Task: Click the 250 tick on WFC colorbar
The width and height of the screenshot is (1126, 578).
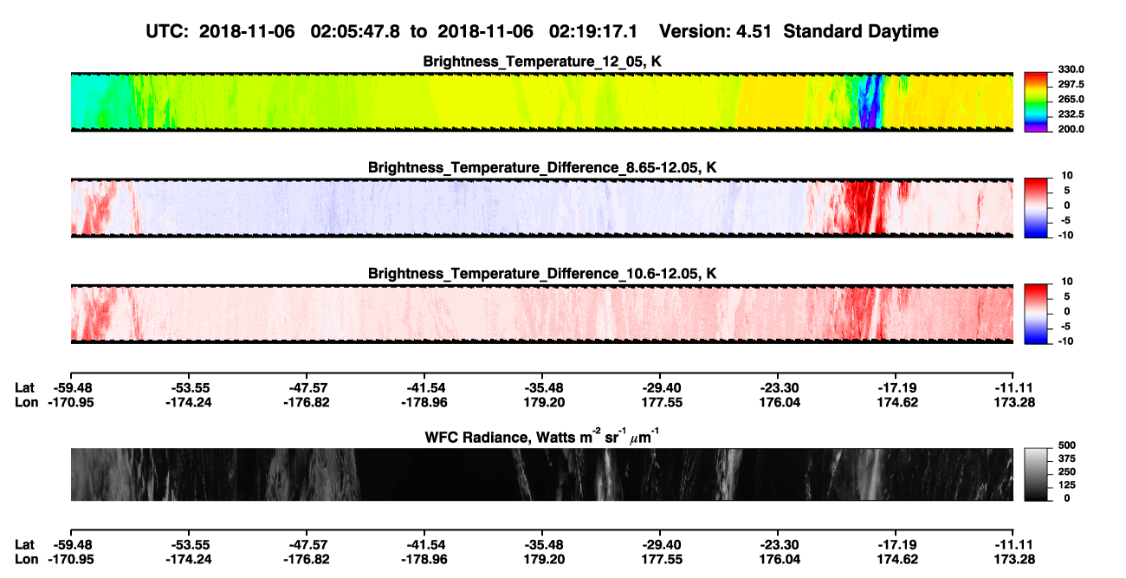Action: point(1065,472)
